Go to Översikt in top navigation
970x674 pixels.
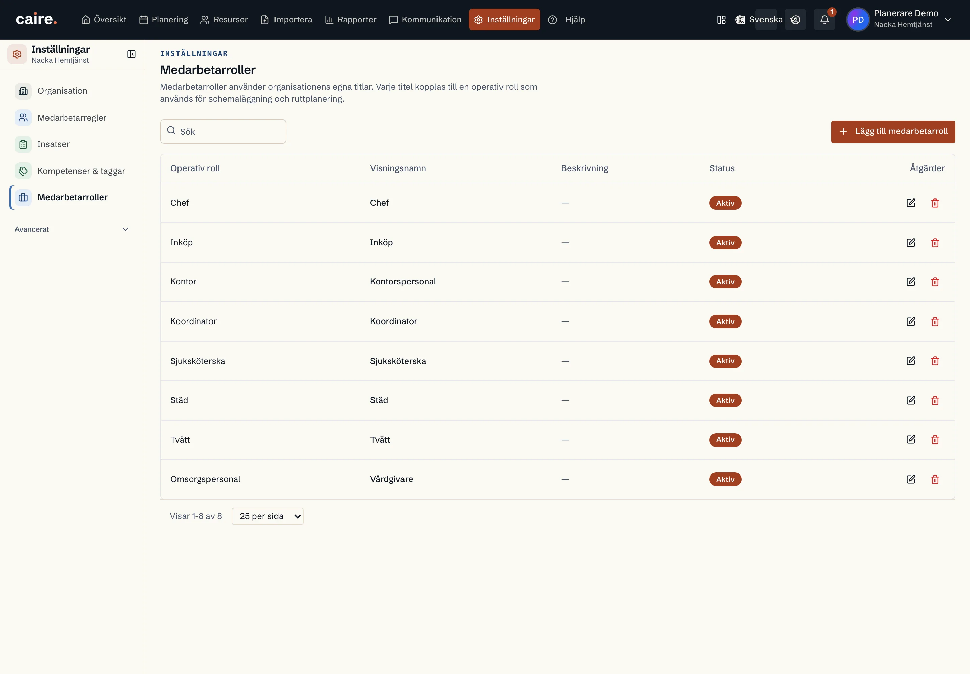click(x=104, y=20)
